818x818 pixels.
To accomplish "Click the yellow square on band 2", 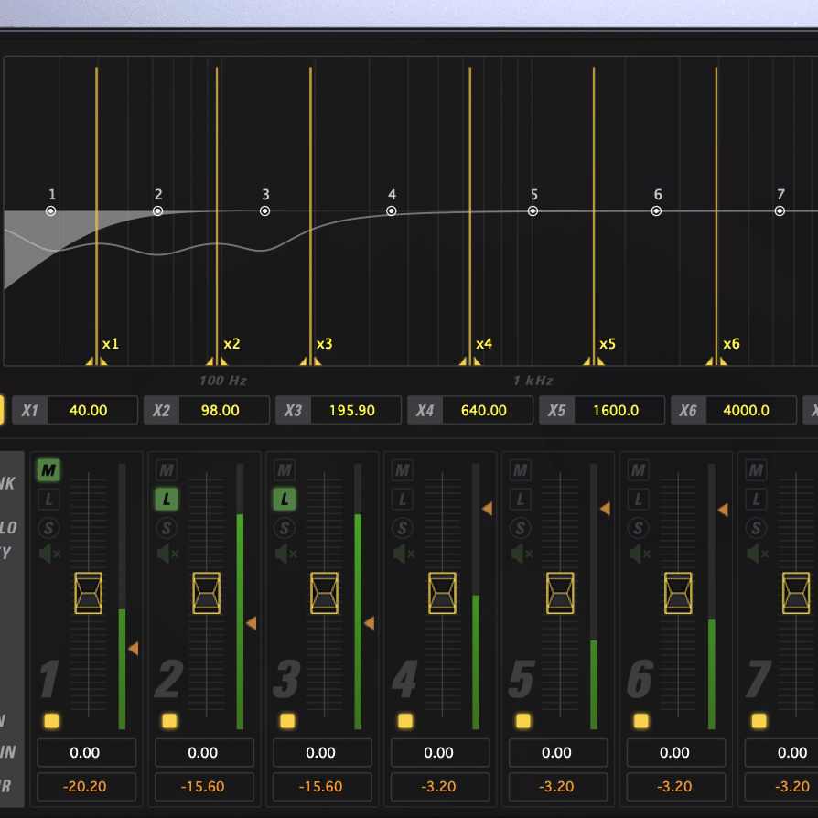I will [169, 721].
